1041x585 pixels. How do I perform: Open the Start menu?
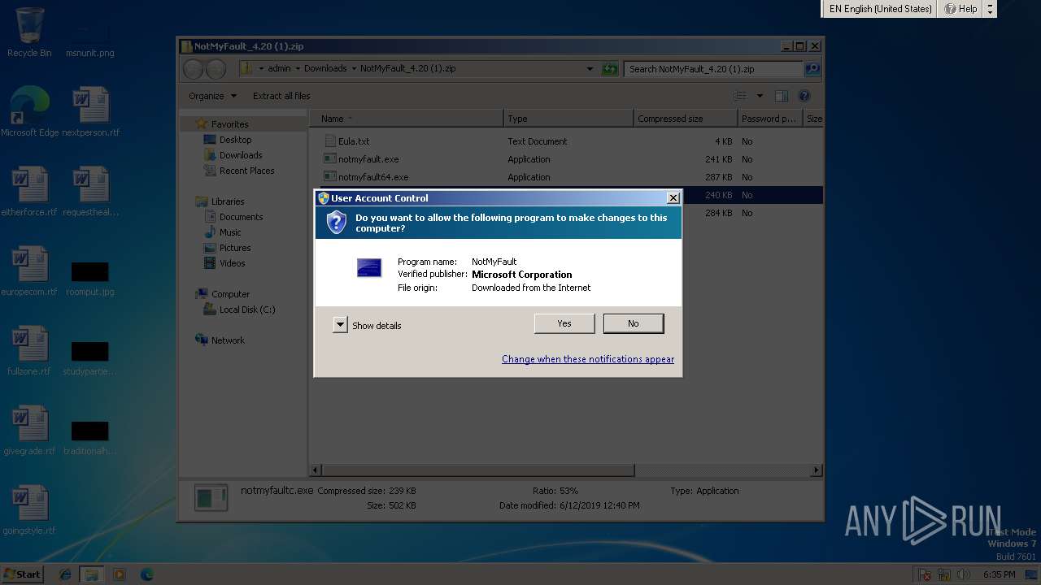coord(22,574)
